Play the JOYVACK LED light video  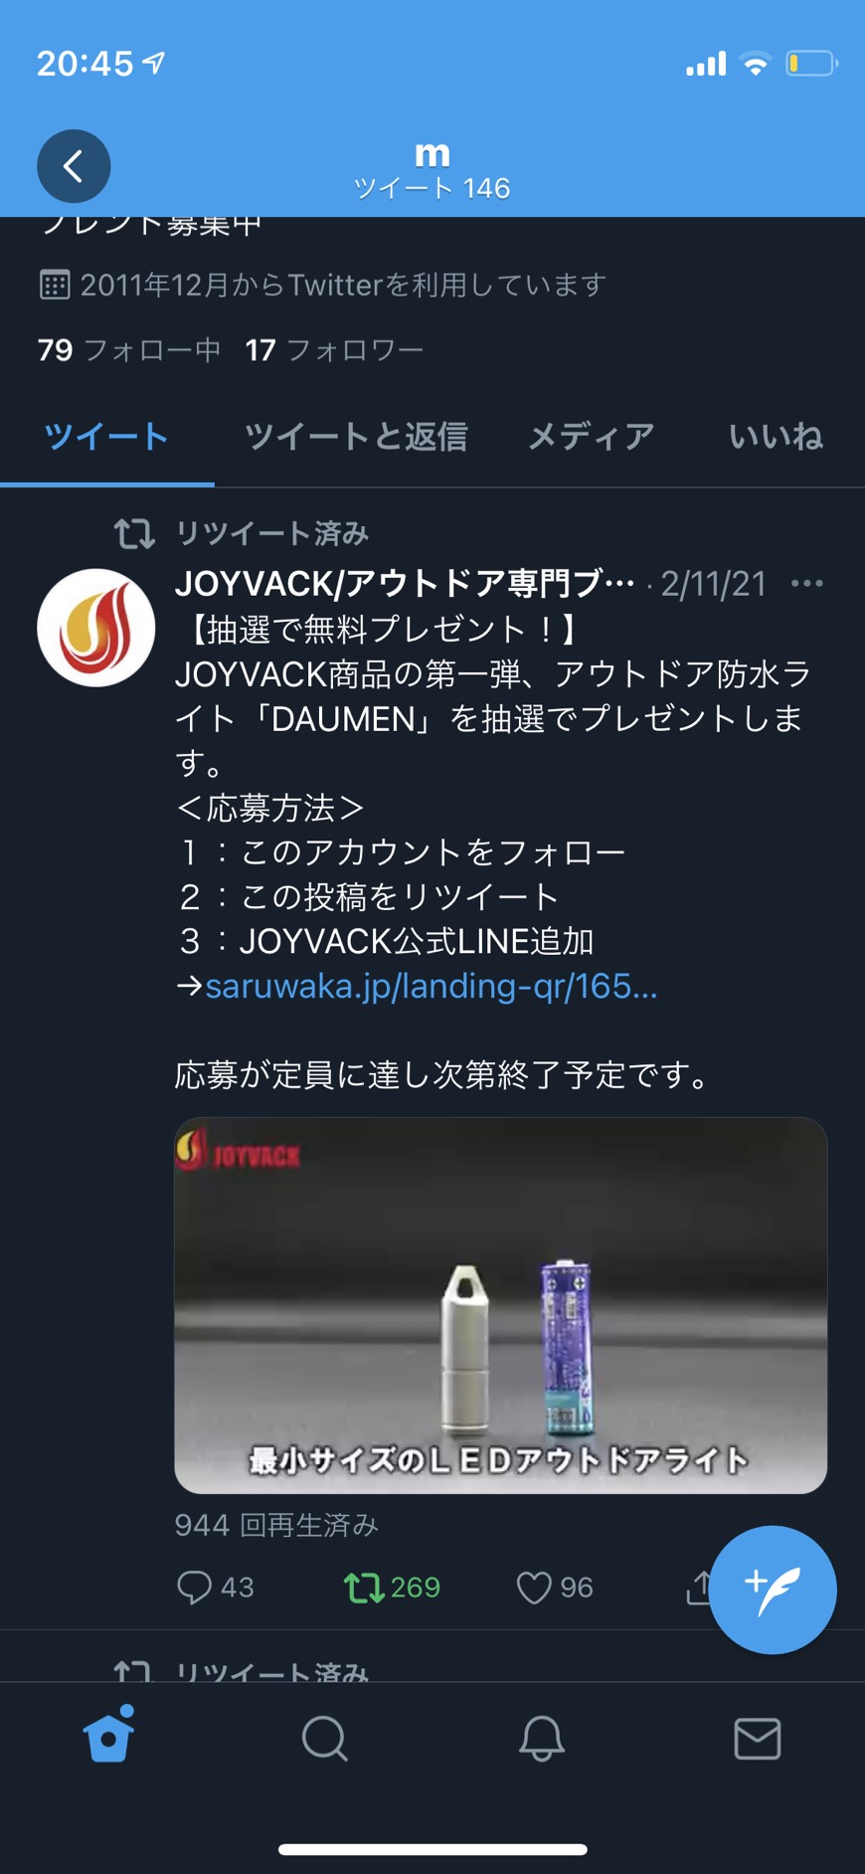tap(501, 1305)
